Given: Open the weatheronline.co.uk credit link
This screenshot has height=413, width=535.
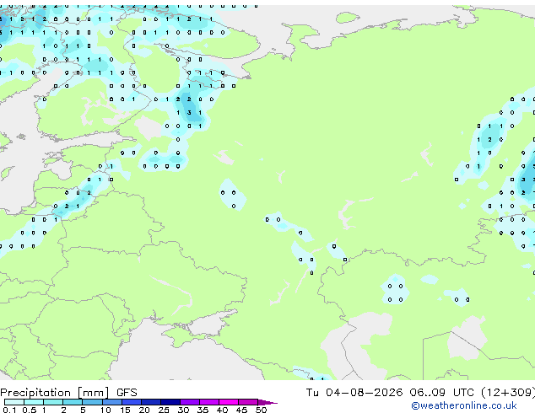Looking at the screenshot, I should click(x=464, y=406).
